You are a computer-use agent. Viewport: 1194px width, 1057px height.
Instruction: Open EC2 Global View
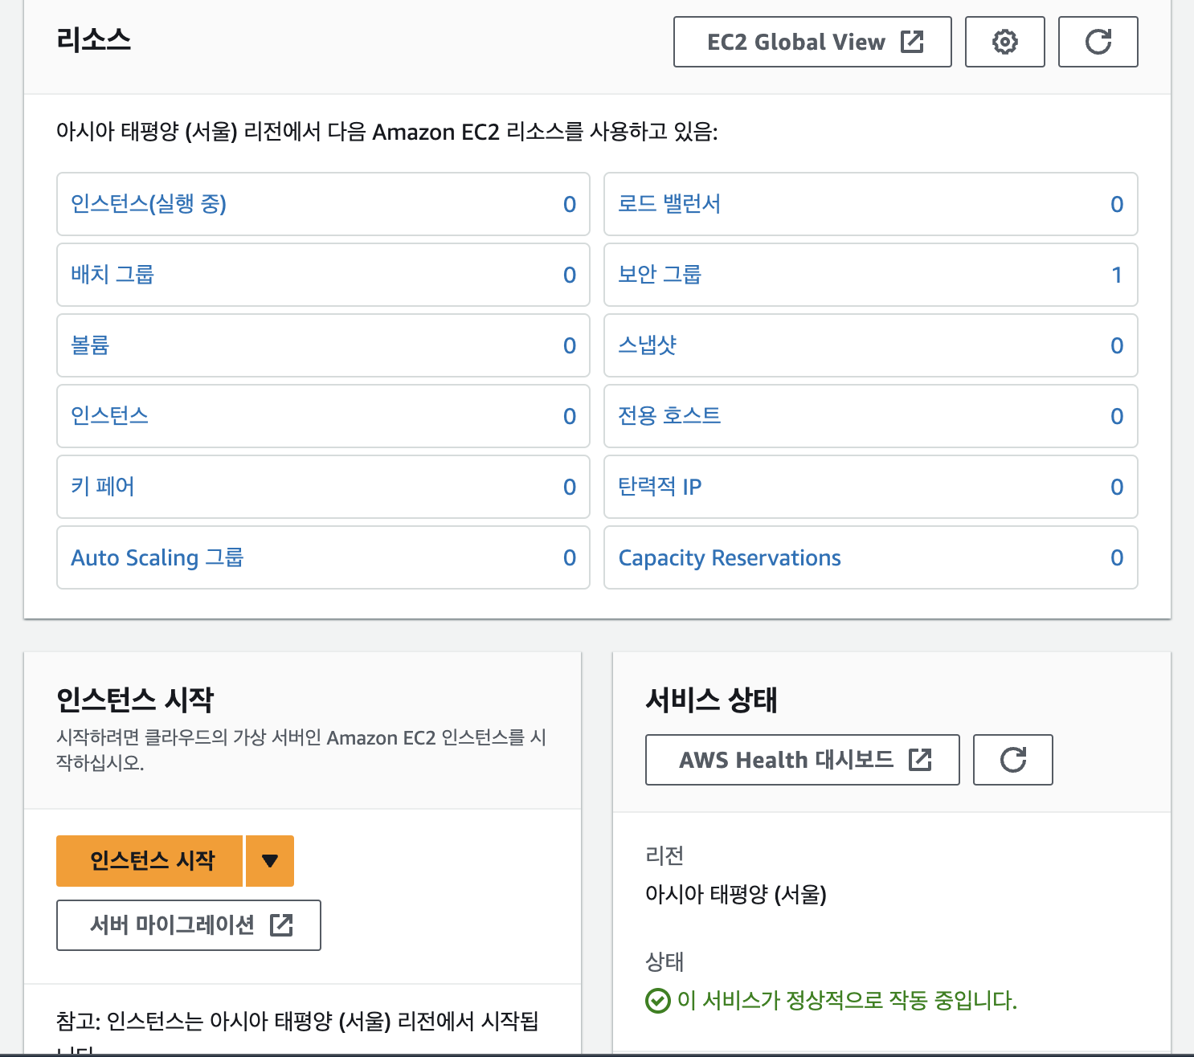[x=794, y=42]
